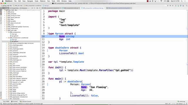Image resolution: width=188 pixels, height=105 pixels.
Task: Open the Code menu
Action: [x=36, y=1]
